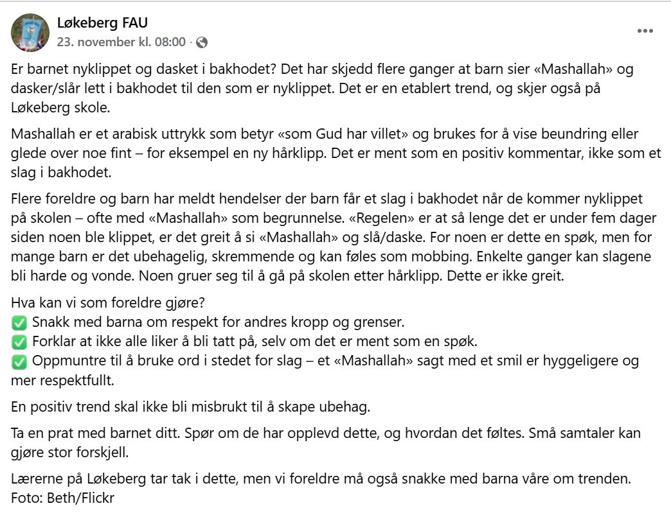
Task: Click the 'Foto: Beth/Flickr' photo credit
Action: [57, 497]
